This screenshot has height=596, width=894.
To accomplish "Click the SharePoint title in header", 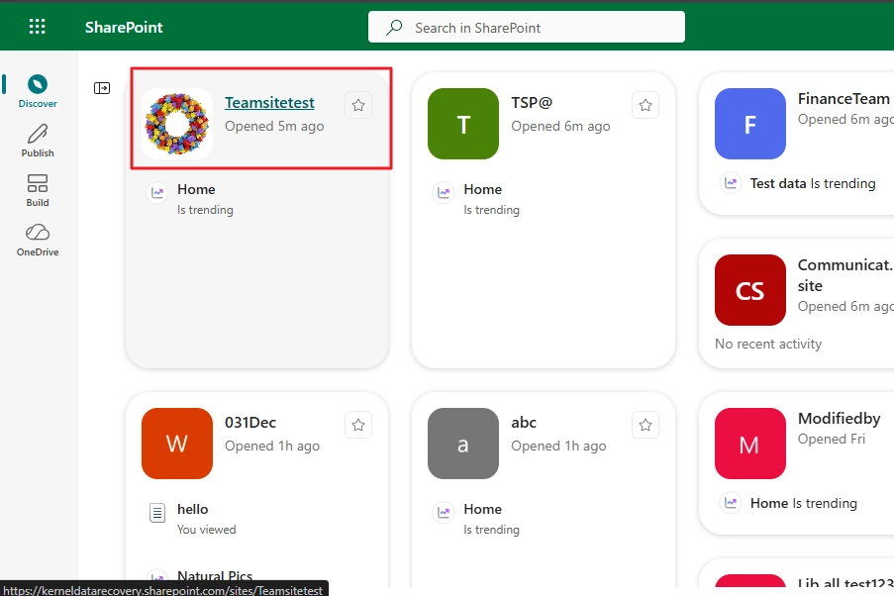I will tap(124, 28).
